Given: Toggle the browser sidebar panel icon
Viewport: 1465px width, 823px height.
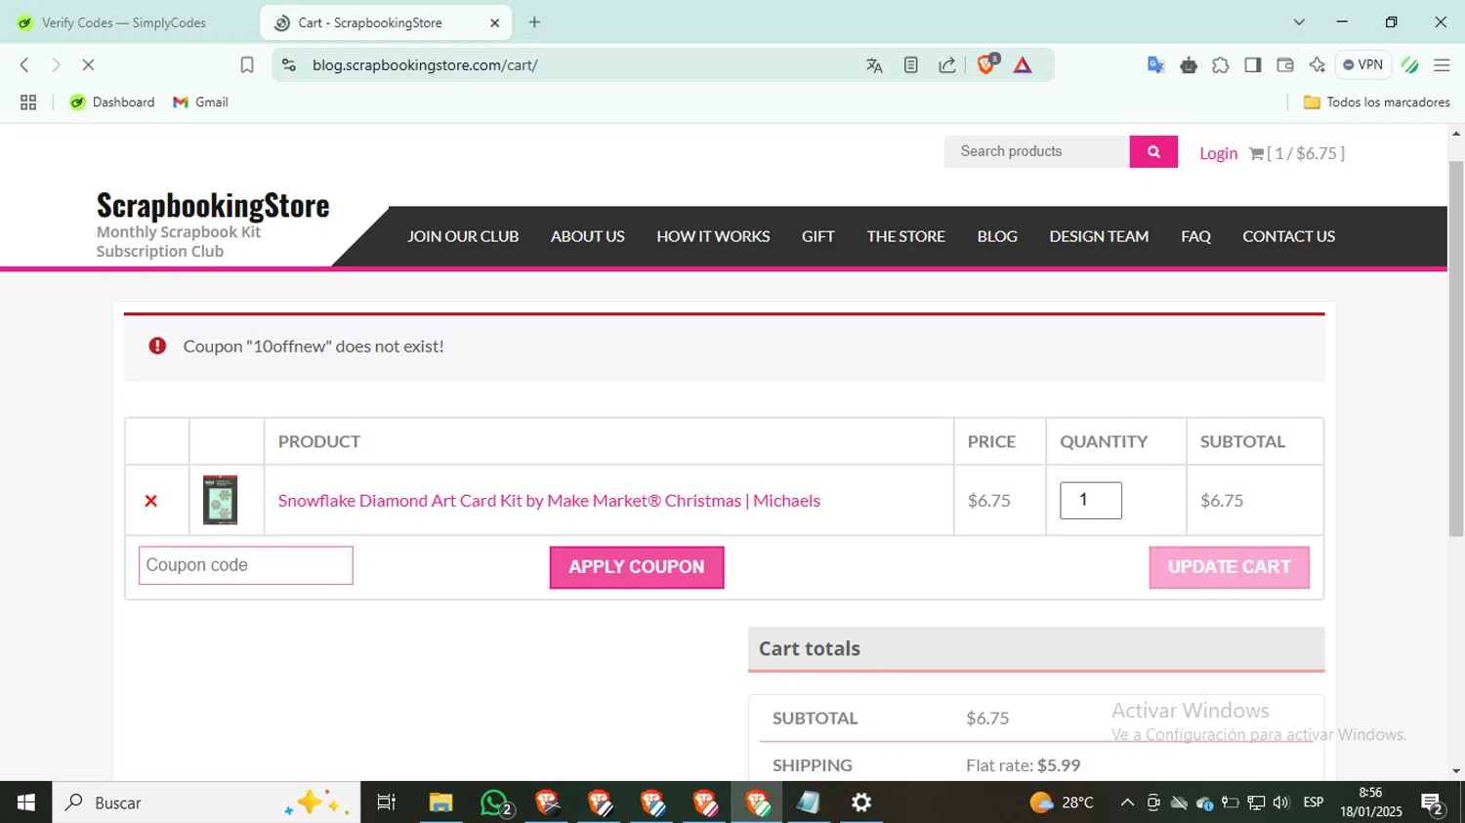Looking at the screenshot, I should [1252, 65].
